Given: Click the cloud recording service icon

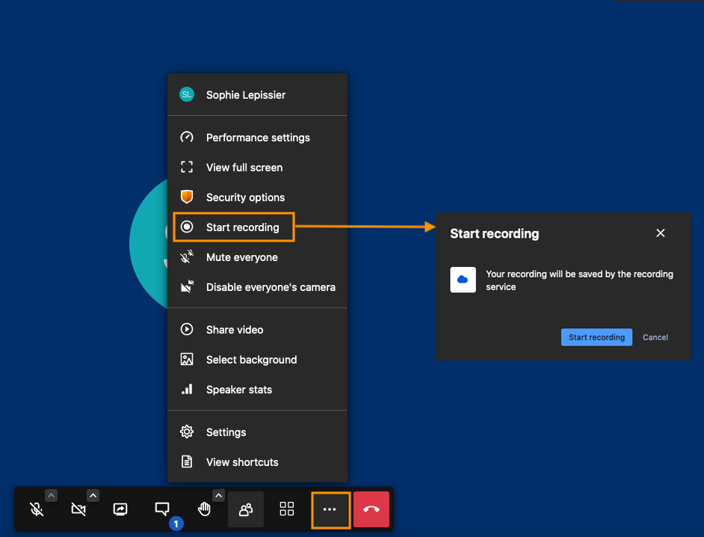Looking at the screenshot, I should [463, 280].
